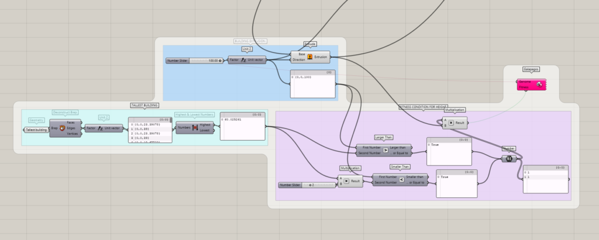599x240 pixels.
Task: Click the Number Slider showing 100.00
Action: click(195, 60)
